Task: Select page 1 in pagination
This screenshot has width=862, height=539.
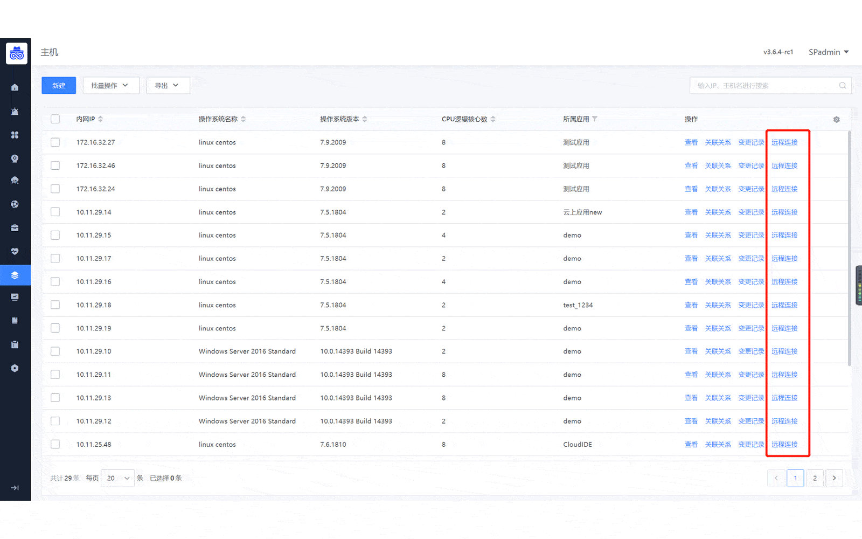Action: (x=795, y=478)
